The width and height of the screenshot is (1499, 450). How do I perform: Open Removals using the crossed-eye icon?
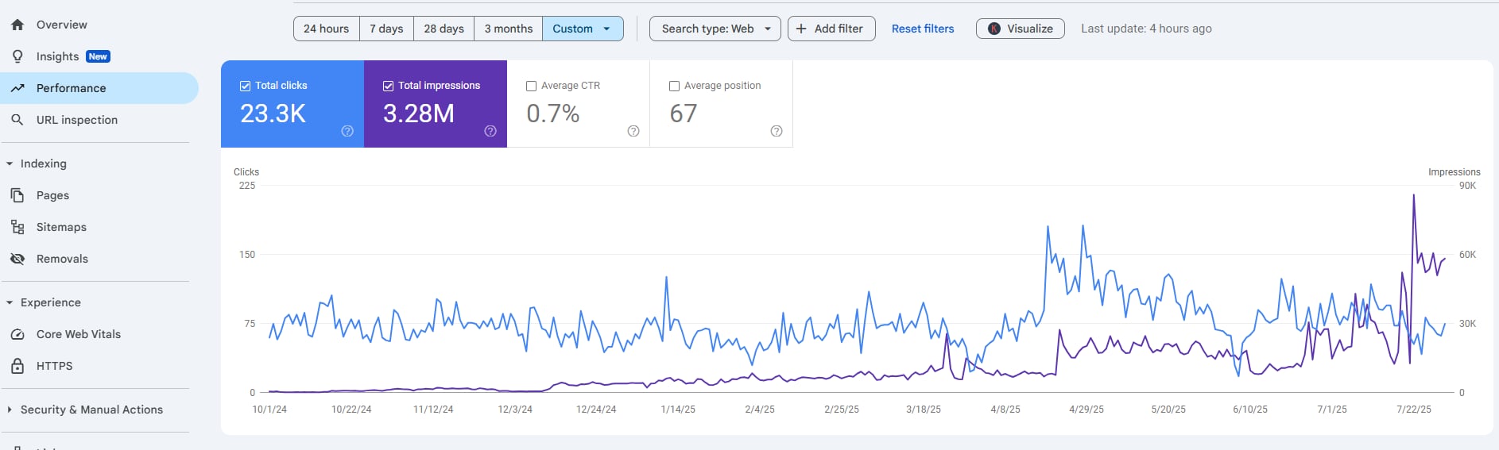tap(17, 259)
